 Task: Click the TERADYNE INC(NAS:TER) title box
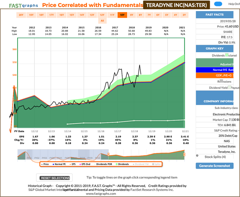177,5
